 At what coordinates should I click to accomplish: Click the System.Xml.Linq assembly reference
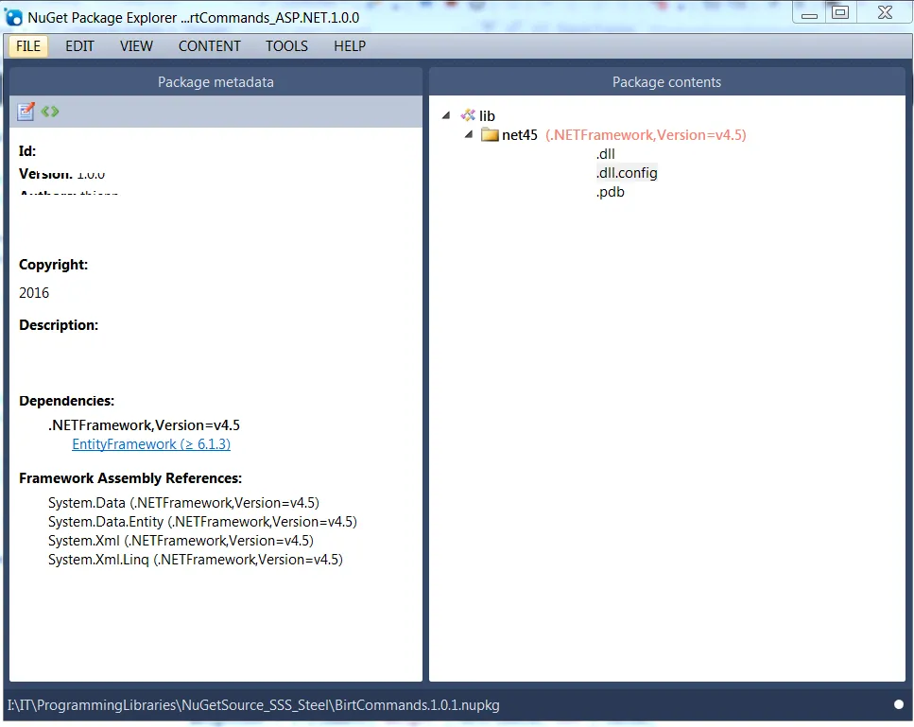pos(196,560)
